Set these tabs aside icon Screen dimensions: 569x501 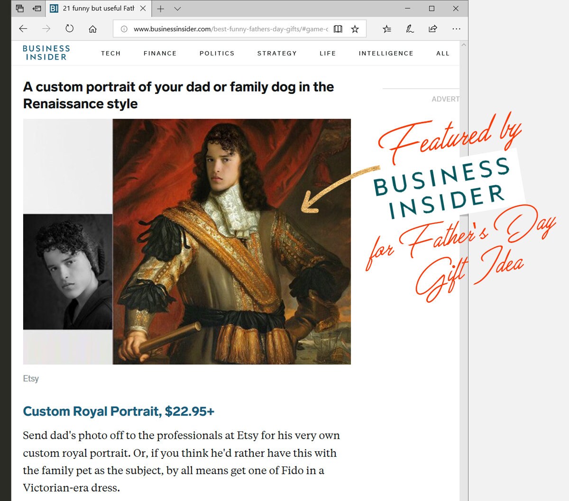click(x=37, y=9)
